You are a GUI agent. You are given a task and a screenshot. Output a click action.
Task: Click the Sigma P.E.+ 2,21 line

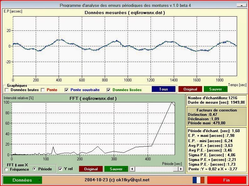(x=212, y=160)
